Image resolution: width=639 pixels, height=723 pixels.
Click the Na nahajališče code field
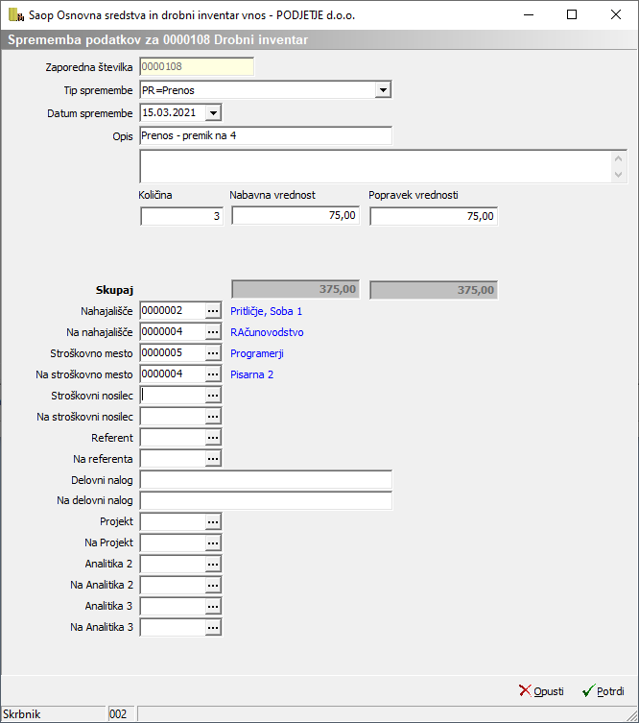click(173, 332)
